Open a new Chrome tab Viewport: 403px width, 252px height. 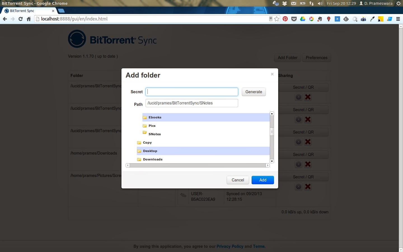(x=61, y=11)
